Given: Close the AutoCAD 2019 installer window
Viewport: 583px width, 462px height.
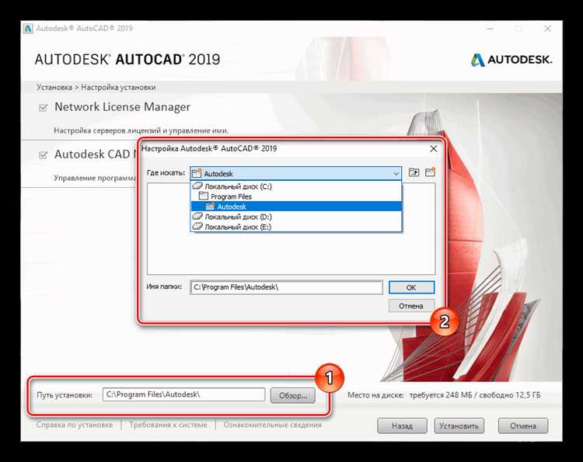Looking at the screenshot, I should pyautogui.click(x=547, y=29).
